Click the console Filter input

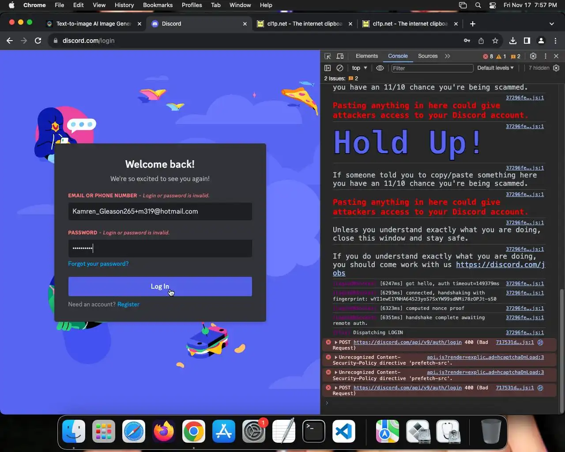click(432, 68)
